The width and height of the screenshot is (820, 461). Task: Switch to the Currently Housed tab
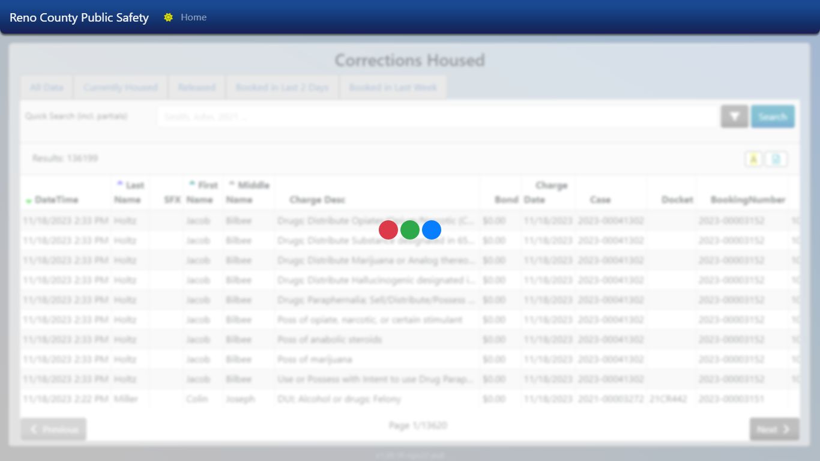(120, 87)
